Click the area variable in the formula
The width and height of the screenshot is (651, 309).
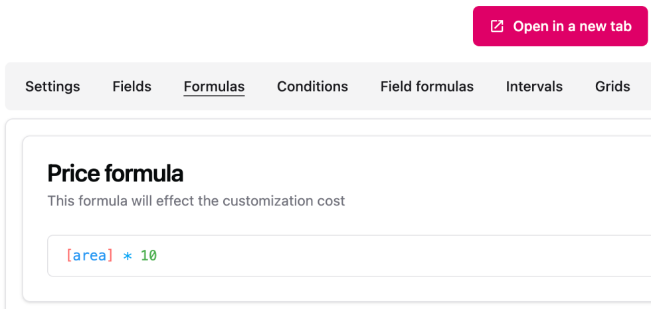click(90, 256)
